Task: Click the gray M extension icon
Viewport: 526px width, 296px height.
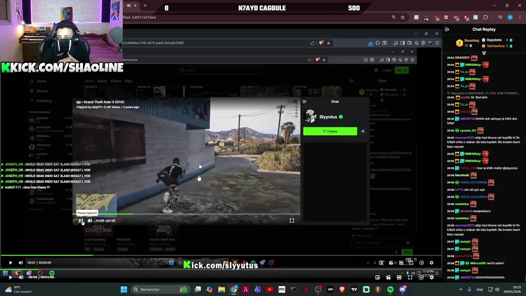Action: [416, 17]
